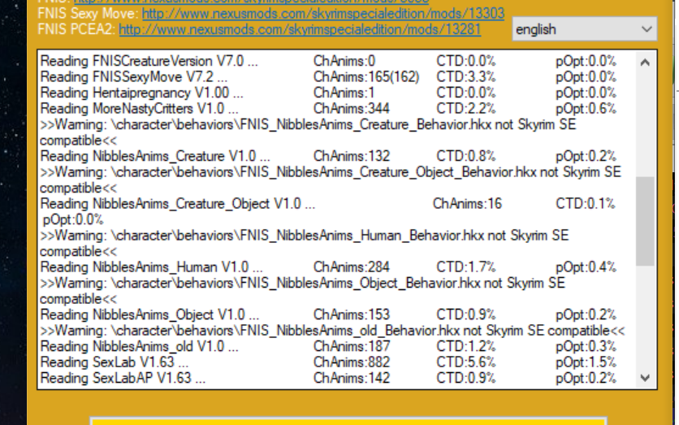Screen dimensions: 679x425
Task: Click the log vertical scrollbar thumb
Action: point(645,221)
